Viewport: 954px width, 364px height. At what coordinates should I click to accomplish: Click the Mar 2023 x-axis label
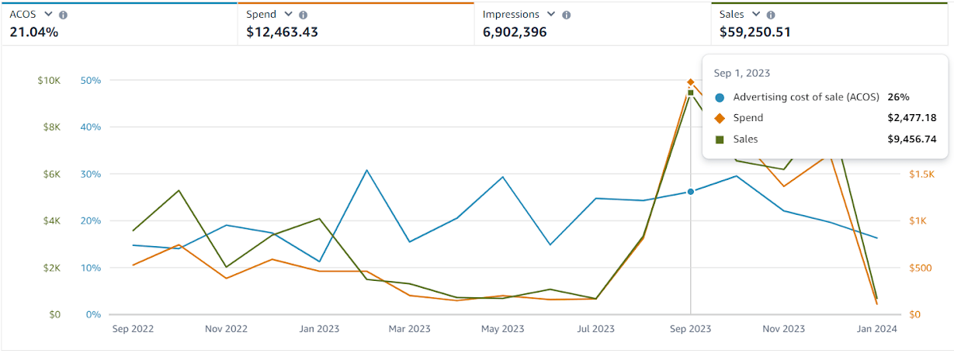(409, 329)
